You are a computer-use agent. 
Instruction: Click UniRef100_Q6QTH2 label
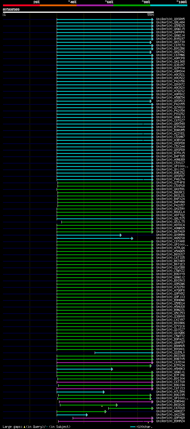(x=170, y=52)
